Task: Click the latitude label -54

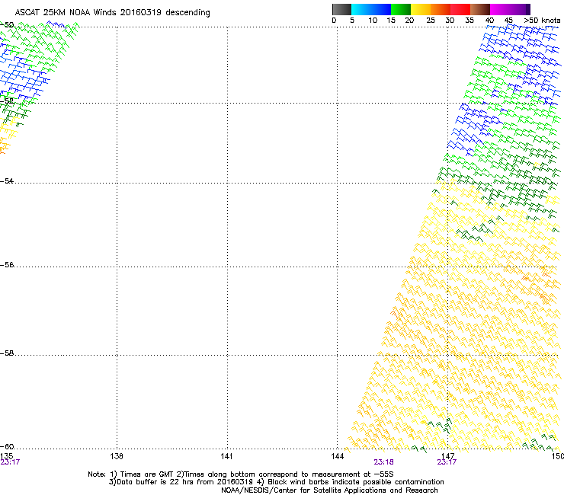Action: [x=7, y=181]
